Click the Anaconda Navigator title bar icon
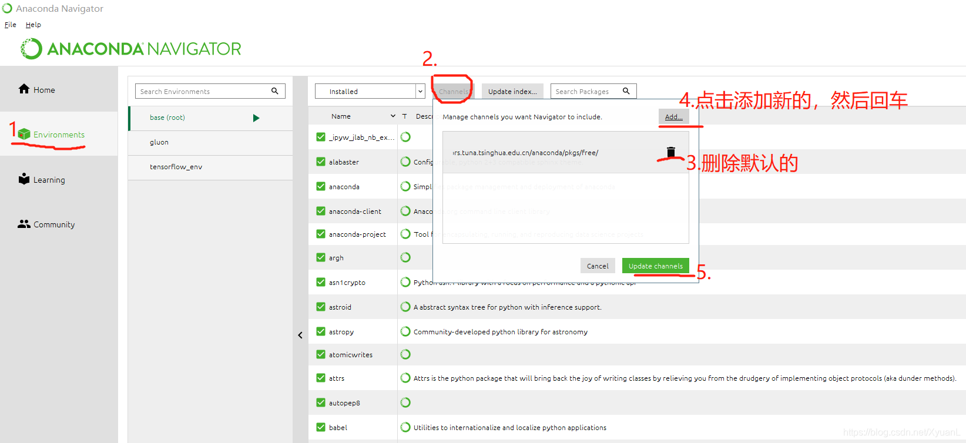This screenshot has height=443, width=966. [7, 8]
